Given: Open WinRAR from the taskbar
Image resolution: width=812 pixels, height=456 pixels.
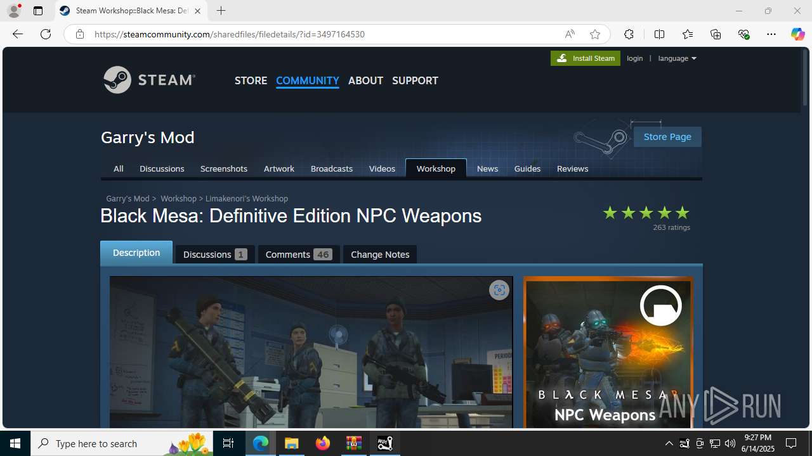Looking at the screenshot, I should [x=354, y=443].
